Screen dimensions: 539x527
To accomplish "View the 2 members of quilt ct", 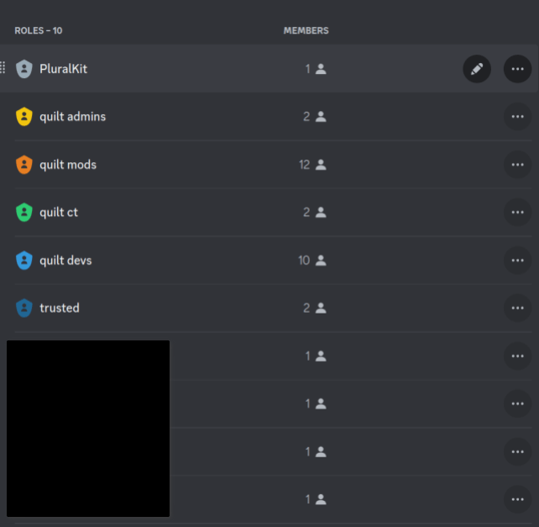I will click(x=314, y=213).
